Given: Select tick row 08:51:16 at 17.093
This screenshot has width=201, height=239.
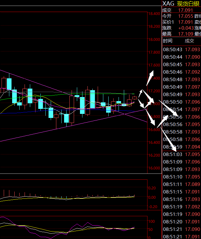Looking at the screenshot, I should 181,199.
